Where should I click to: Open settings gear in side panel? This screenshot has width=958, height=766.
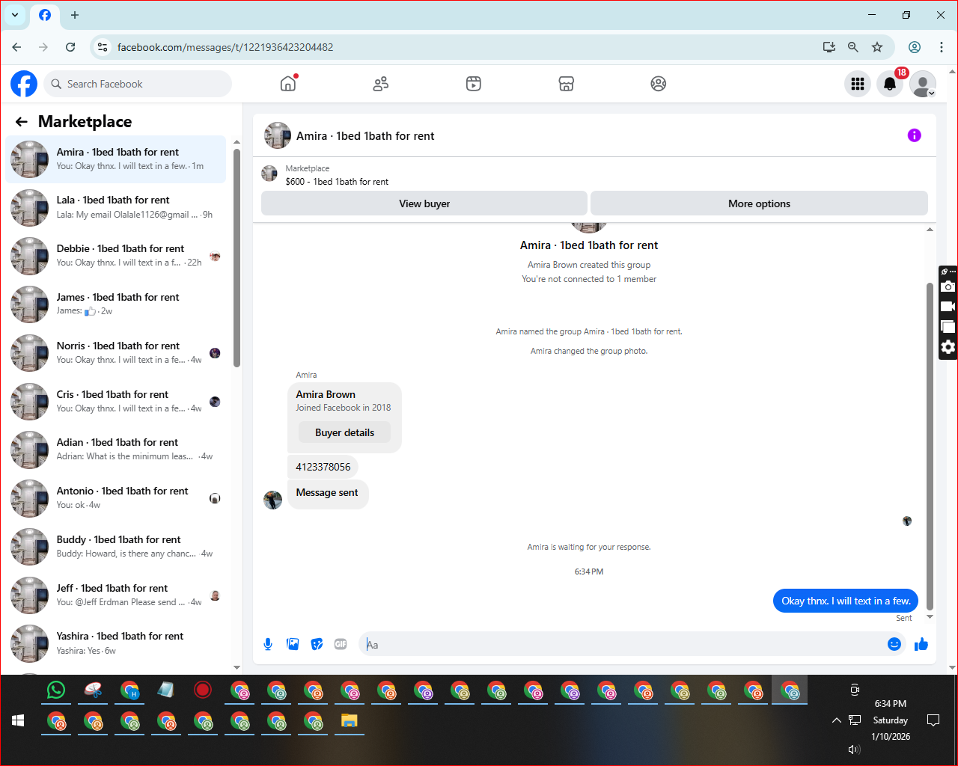point(948,347)
